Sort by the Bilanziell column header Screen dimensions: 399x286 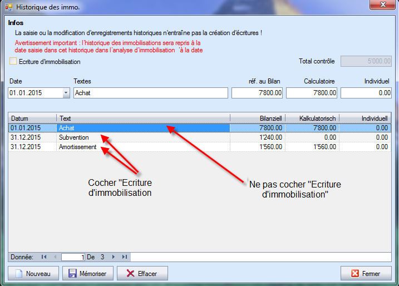[258, 119]
